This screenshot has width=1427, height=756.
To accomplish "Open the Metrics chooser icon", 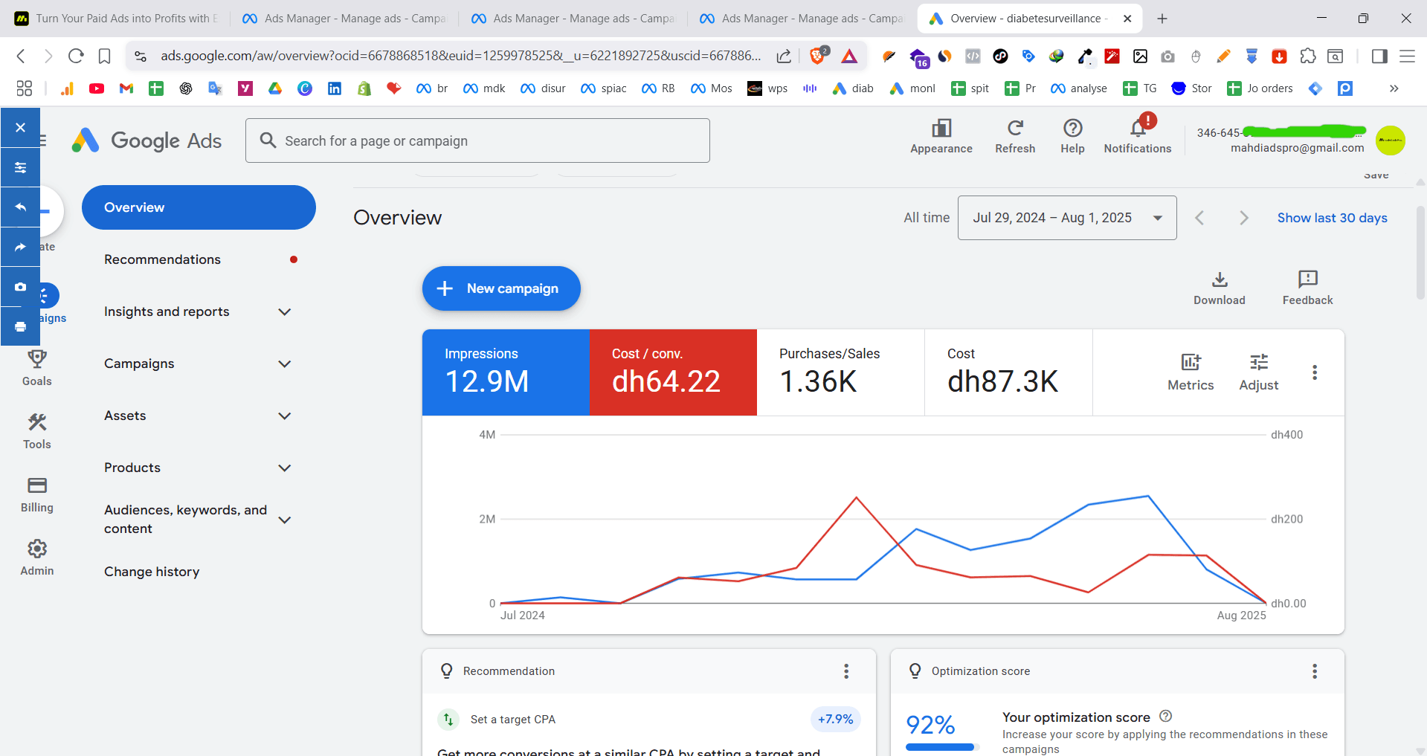I will (1191, 363).
